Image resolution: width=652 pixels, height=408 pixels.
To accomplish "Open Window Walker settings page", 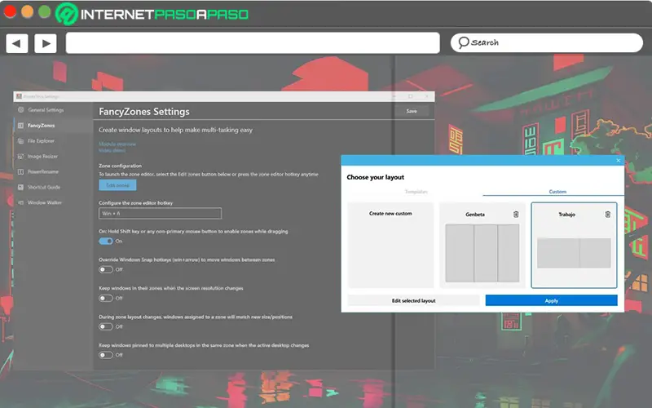I will click(45, 202).
